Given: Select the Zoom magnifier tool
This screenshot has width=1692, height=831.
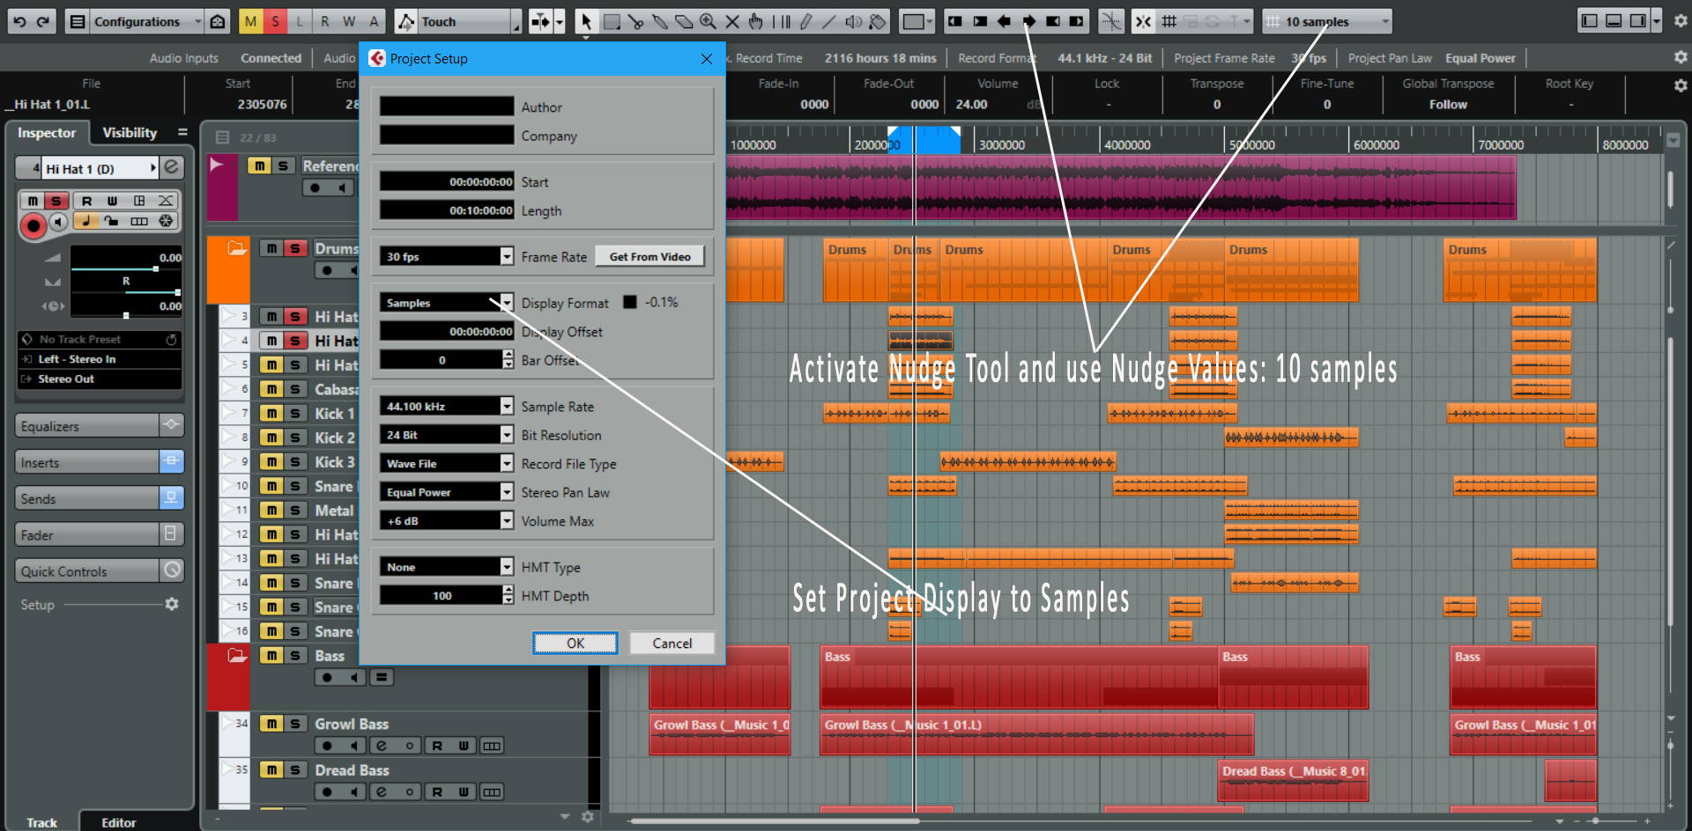Looking at the screenshot, I should [x=708, y=21].
